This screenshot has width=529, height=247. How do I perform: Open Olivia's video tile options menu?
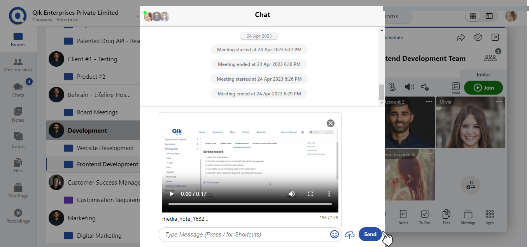tap(499, 101)
